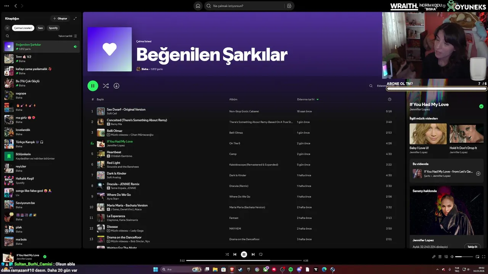Seek within the song progress bar

pyautogui.click(x=244, y=261)
